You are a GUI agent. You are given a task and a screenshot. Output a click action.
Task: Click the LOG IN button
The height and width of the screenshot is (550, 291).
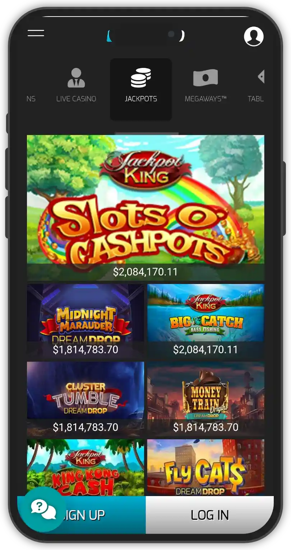(x=210, y=515)
